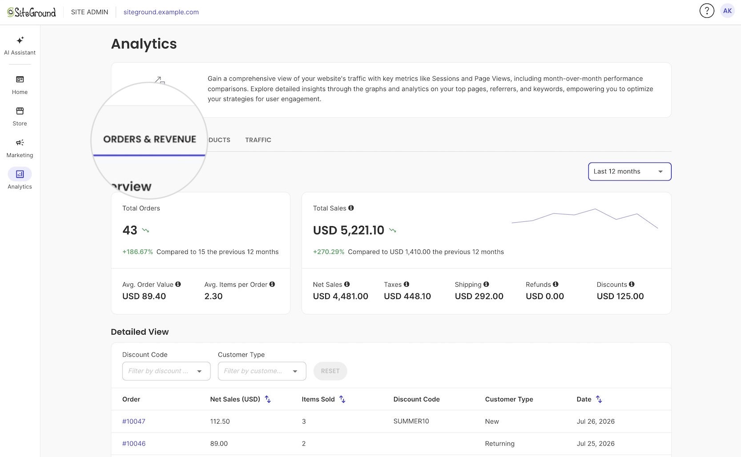
Task: Click the +186.67% orders change value
Action: click(137, 252)
